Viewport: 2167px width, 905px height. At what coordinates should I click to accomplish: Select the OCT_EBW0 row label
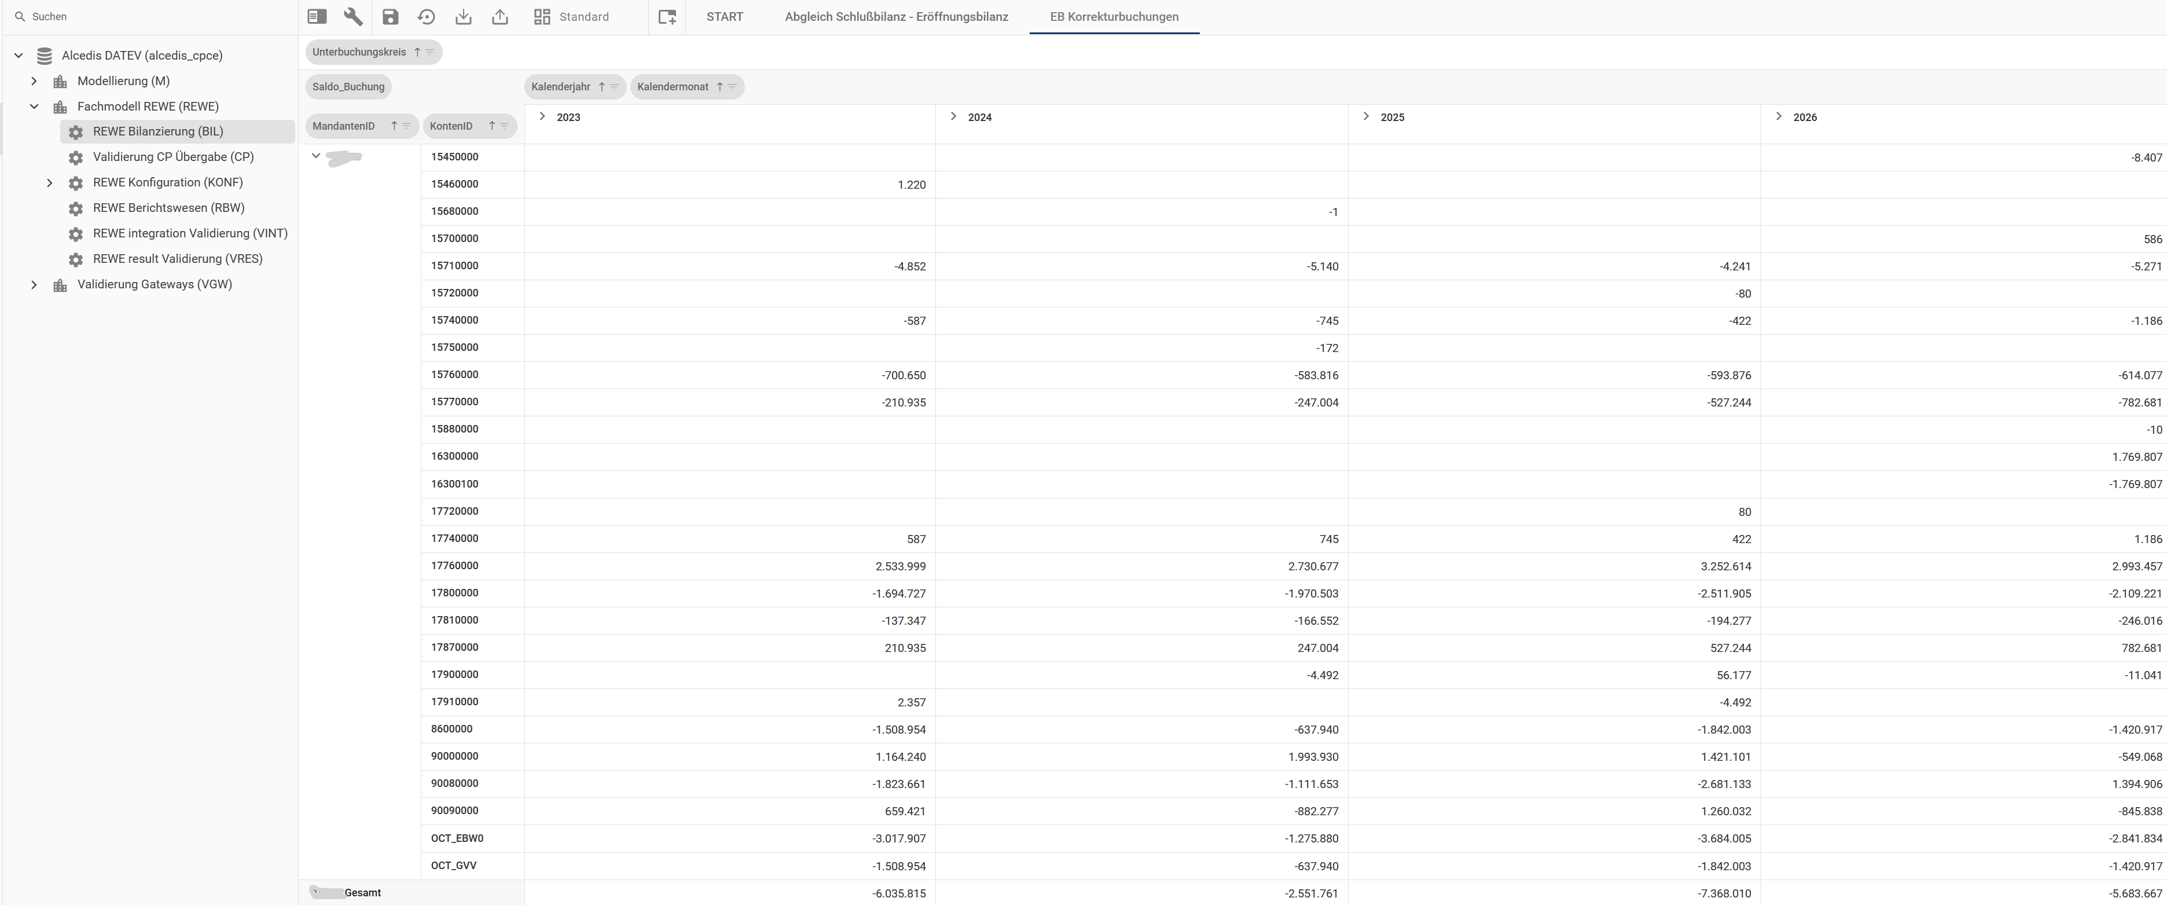click(457, 838)
